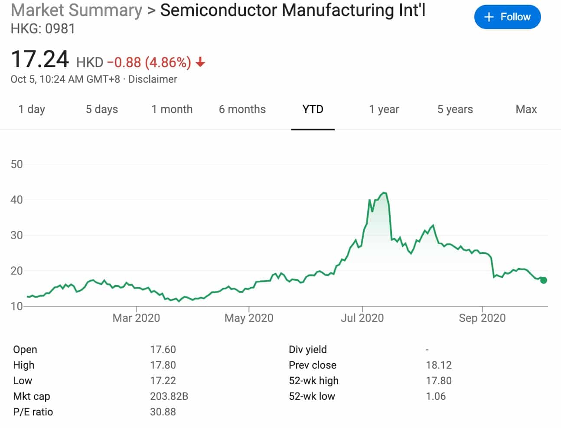Click the green current-price dot on chart
The height and width of the screenshot is (428, 561).
point(544,280)
